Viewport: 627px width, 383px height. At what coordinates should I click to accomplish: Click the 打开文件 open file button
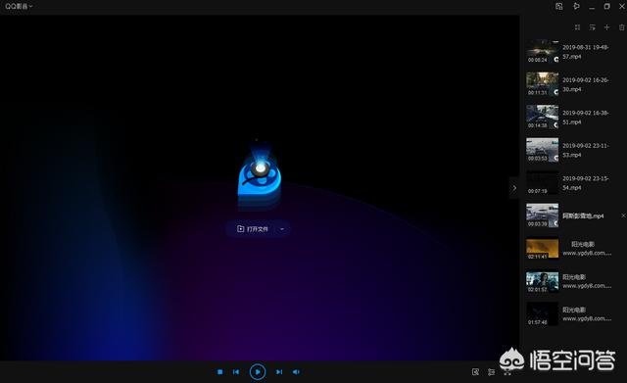(252, 229)
